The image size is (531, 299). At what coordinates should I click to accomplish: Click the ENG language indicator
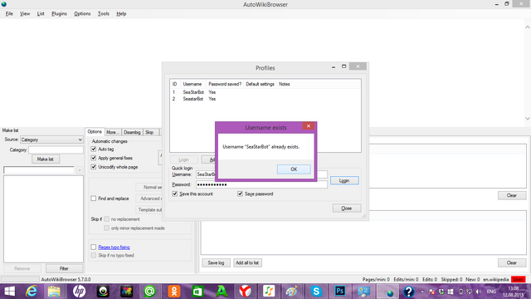pos(491,292)
